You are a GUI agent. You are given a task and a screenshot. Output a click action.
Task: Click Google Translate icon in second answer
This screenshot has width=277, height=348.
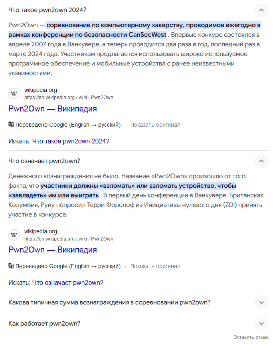click(11, 266)
